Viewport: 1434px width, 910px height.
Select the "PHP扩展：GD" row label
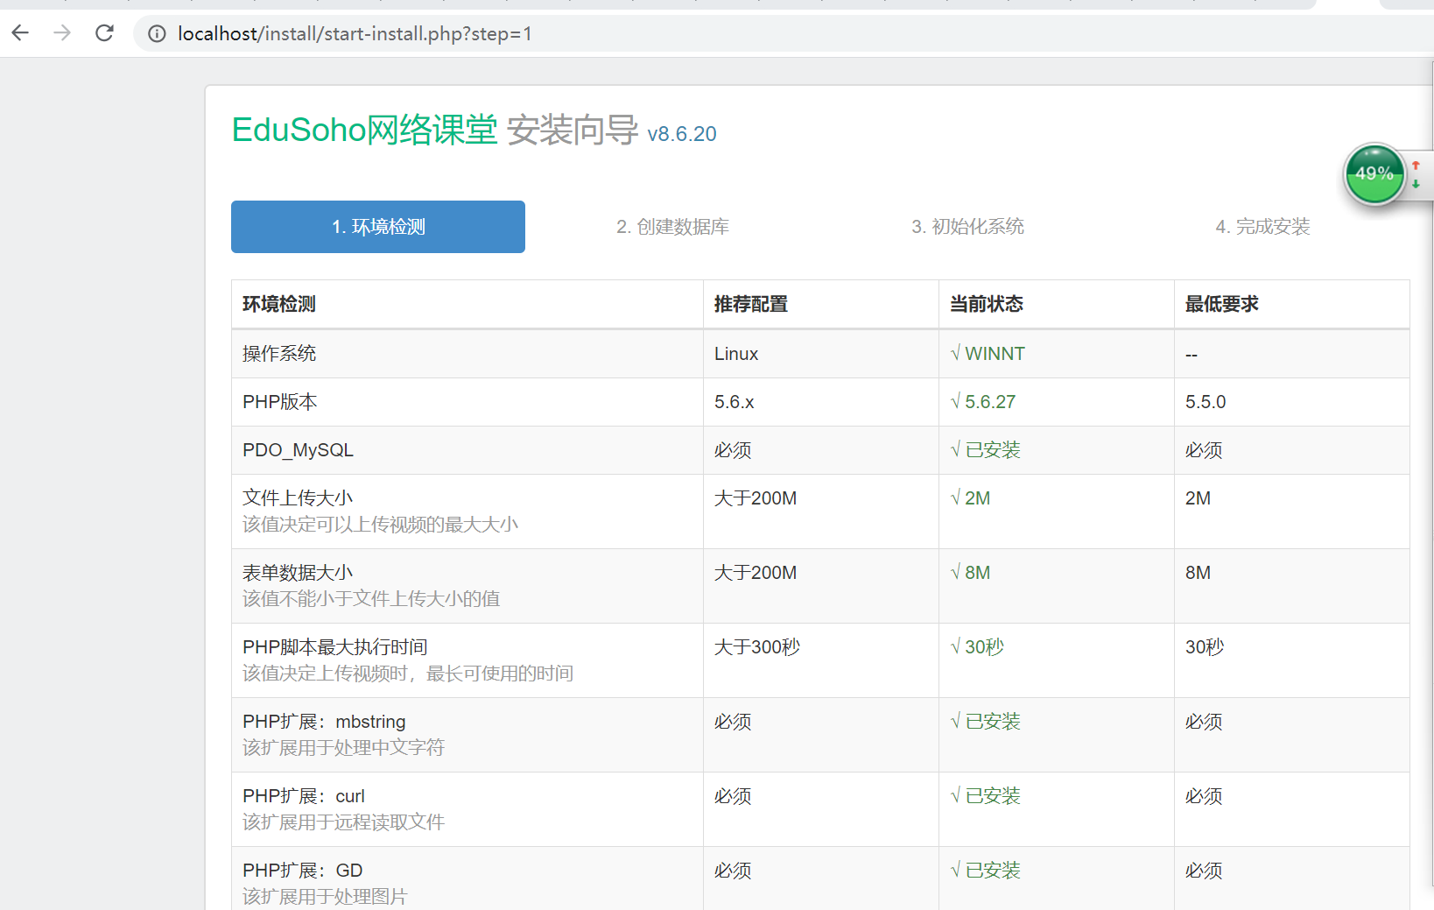[303, 871]
